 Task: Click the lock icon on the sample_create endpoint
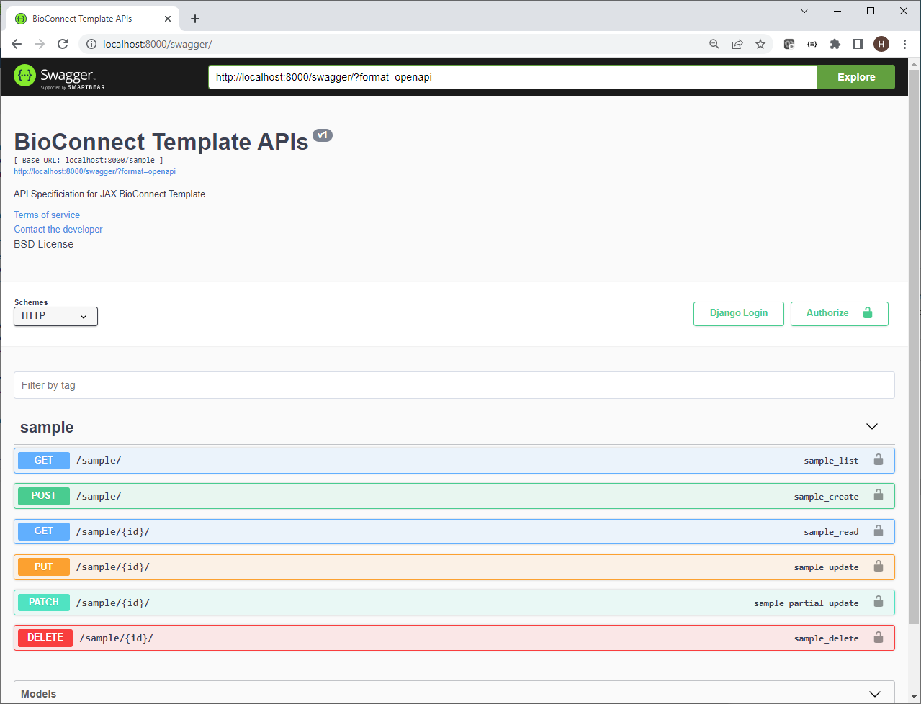[879, 495]
